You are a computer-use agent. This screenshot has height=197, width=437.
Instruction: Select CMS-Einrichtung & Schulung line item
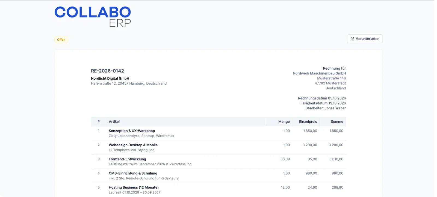pos(133,174)
